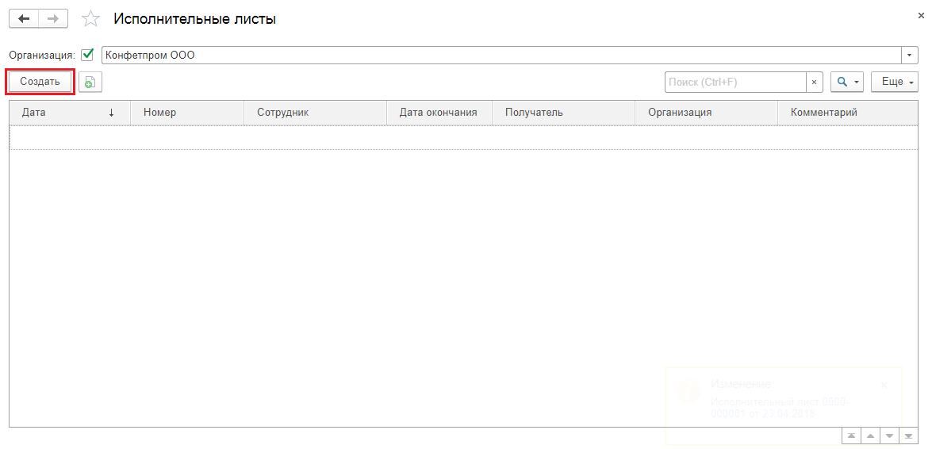This screenshot has width=932, height=449.
Task: Sort by the Комментарий column header
Action: pyautogui.click(x=848, y=113)
